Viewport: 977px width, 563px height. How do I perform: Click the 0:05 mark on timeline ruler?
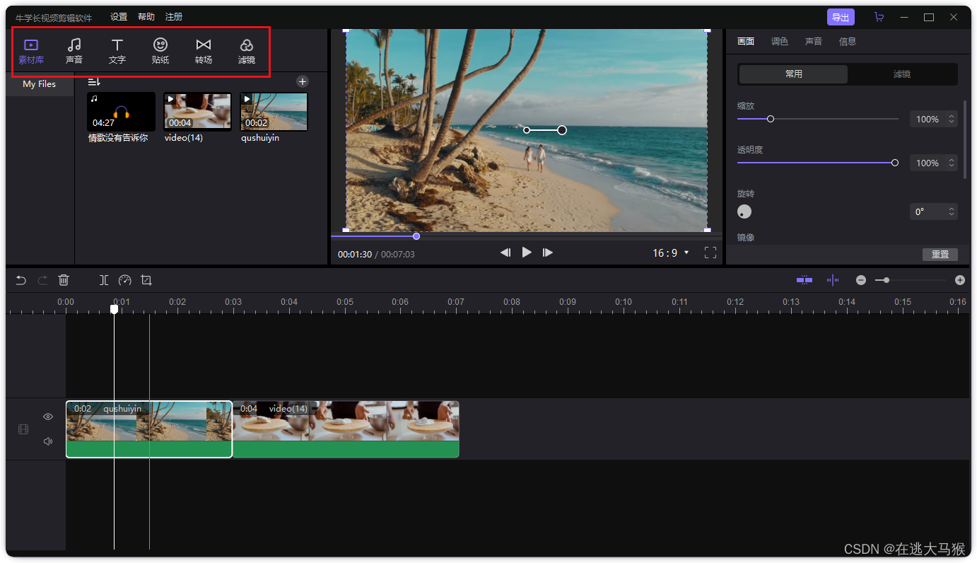point(345,302)
